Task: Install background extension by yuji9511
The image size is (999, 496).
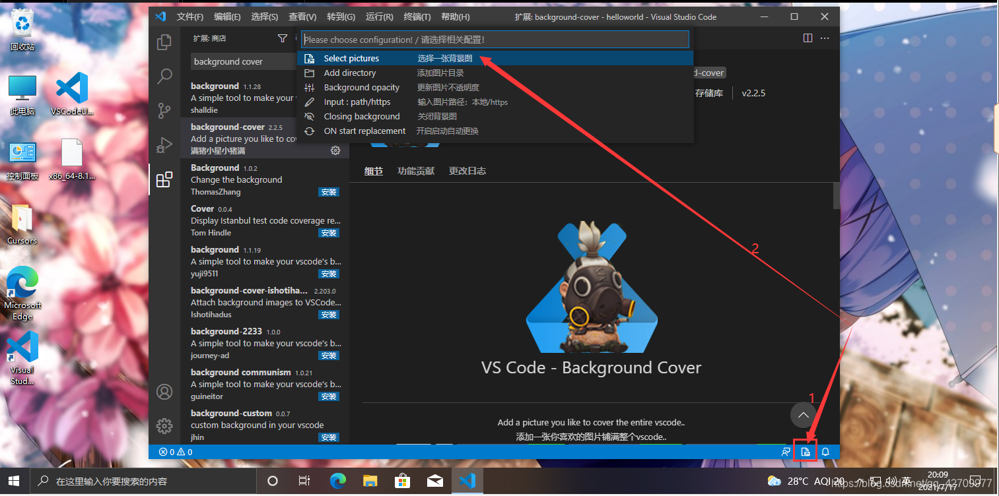Action: 329,274
